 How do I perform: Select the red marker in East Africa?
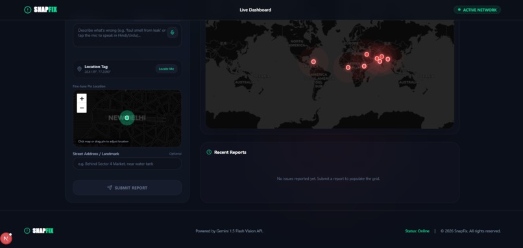click(364, 66)
